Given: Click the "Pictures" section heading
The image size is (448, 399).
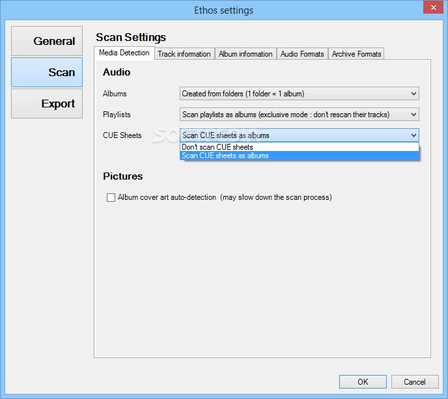Looking at the screenshot, I should 123,176.
